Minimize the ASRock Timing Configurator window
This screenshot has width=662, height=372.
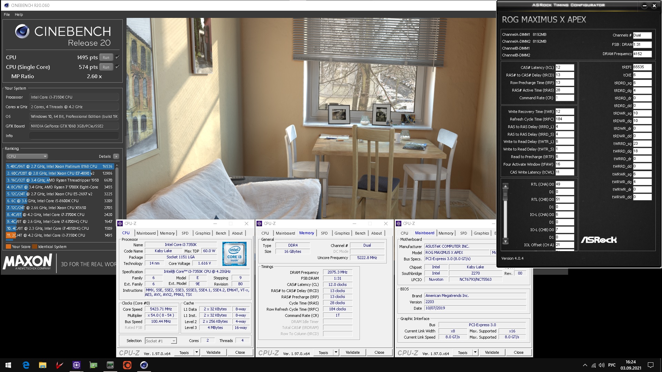coord(644,6)
